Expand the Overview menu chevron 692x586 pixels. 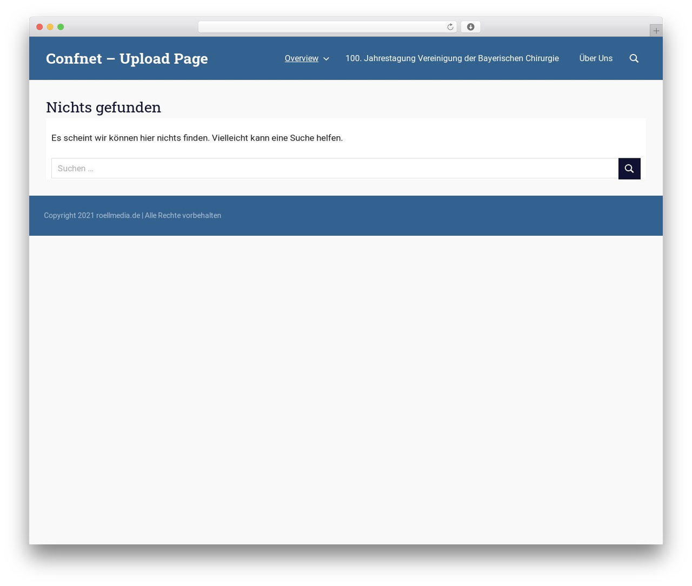tap(326, 59)
